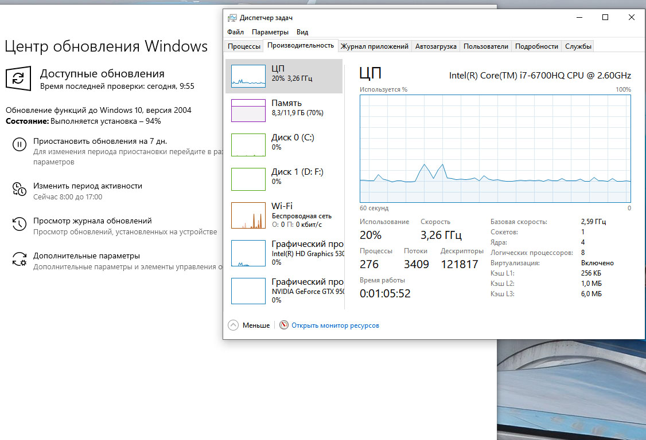Switch to the Службы tab
Screen dimensions: 646x440
click(578, 46)
